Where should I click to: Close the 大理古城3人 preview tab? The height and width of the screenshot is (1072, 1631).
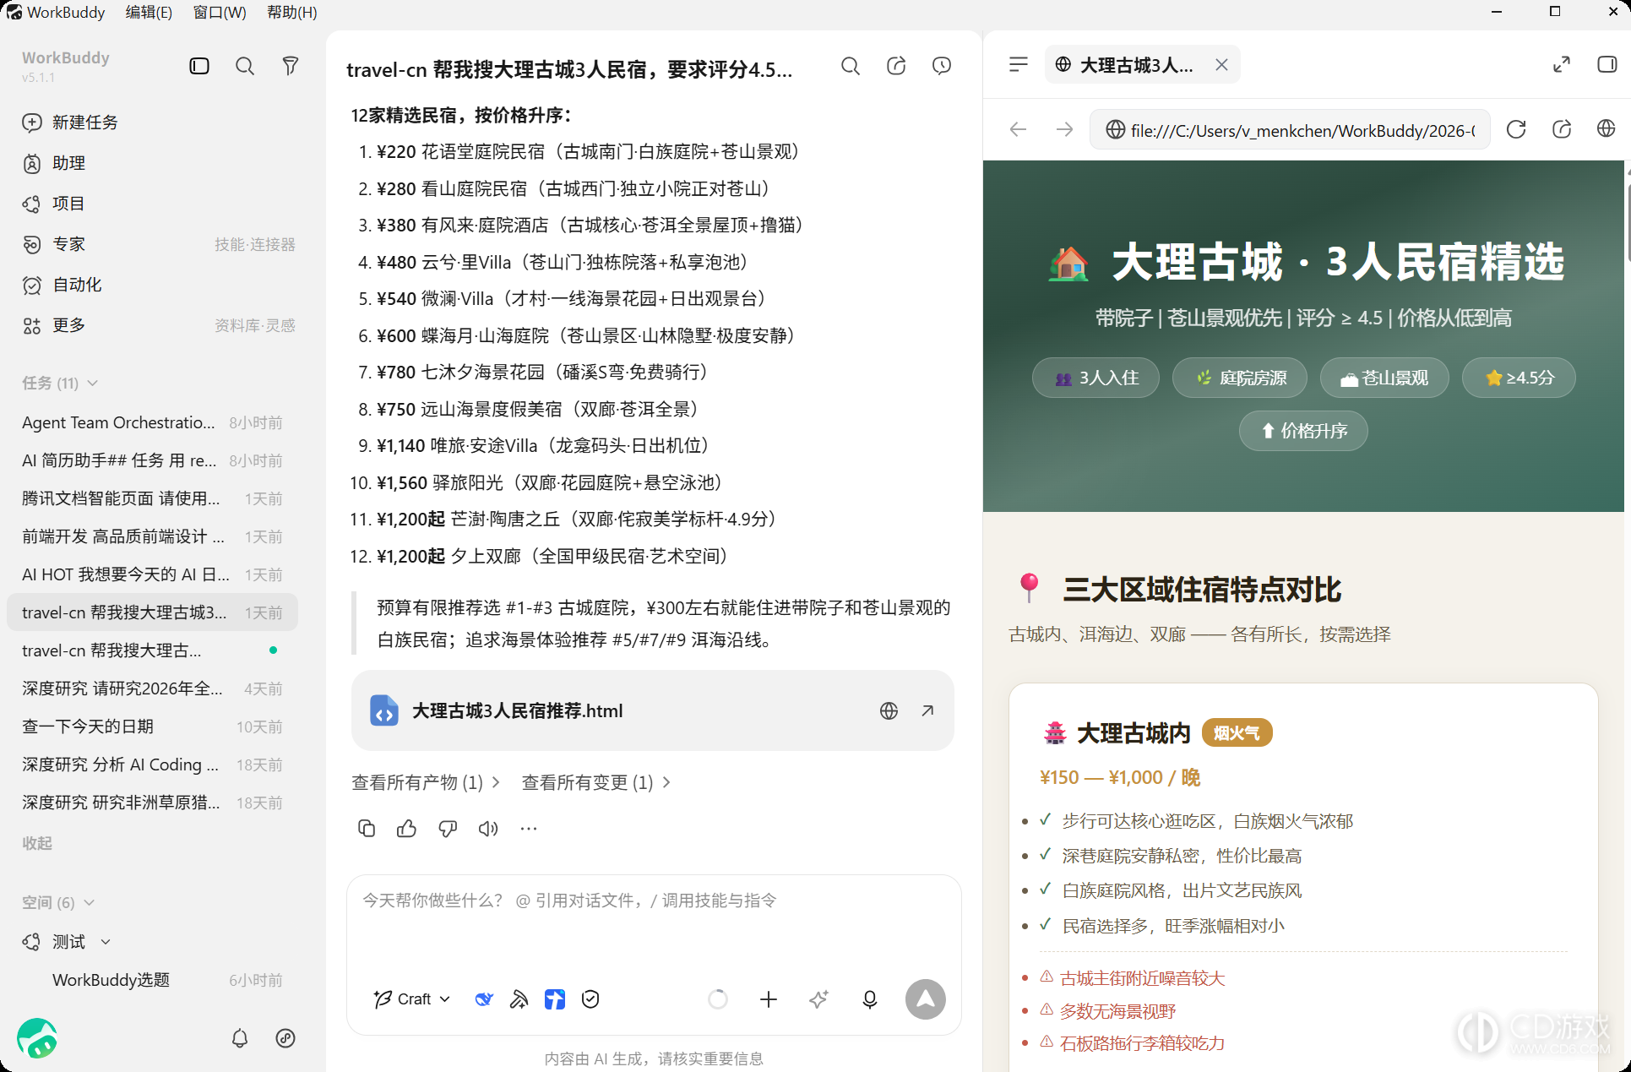(x=1221, y=65)
